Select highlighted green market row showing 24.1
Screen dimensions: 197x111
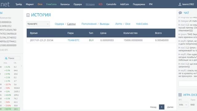click(x=10, y=109)
